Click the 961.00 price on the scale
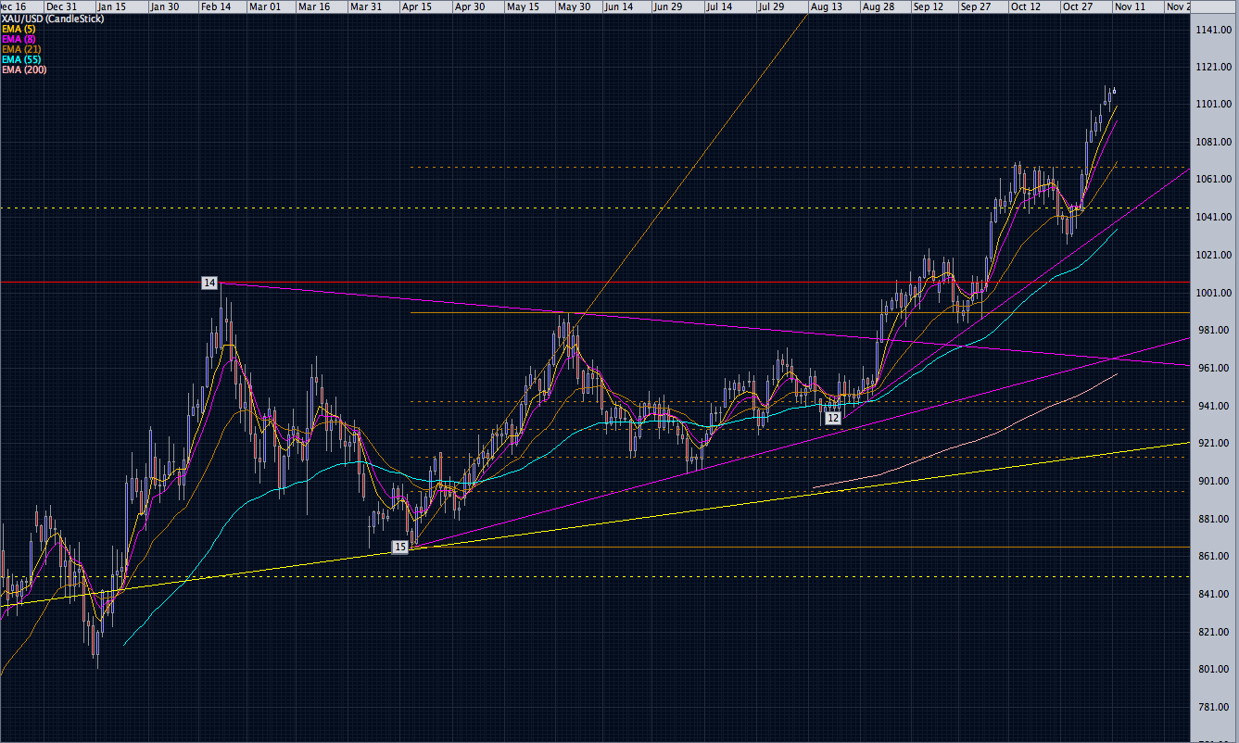This screenshot has width=1239, height=743. tap(1216, 368)
